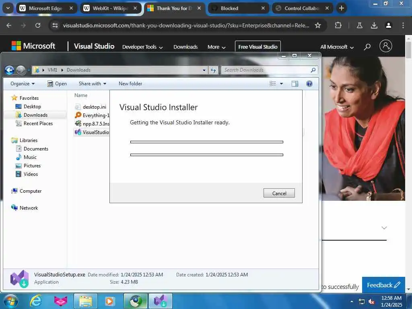The height and width of the screenshot is (309, 412).
Task: Click the Free Visual Studio button
Action: pos(258,47)
